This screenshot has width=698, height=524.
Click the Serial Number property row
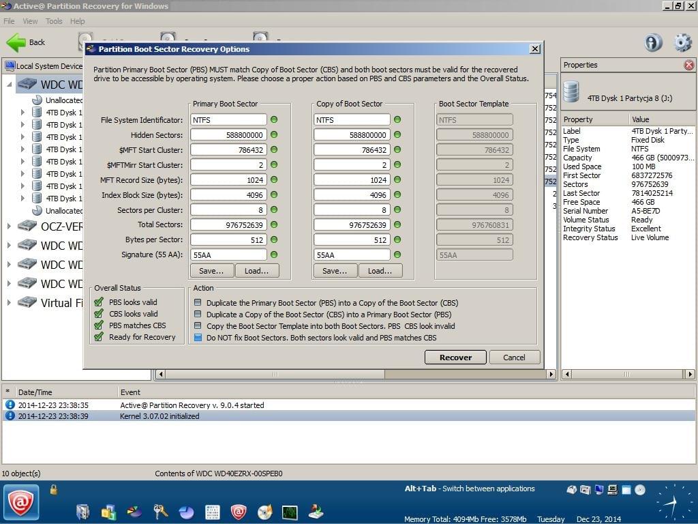[628, 211]
